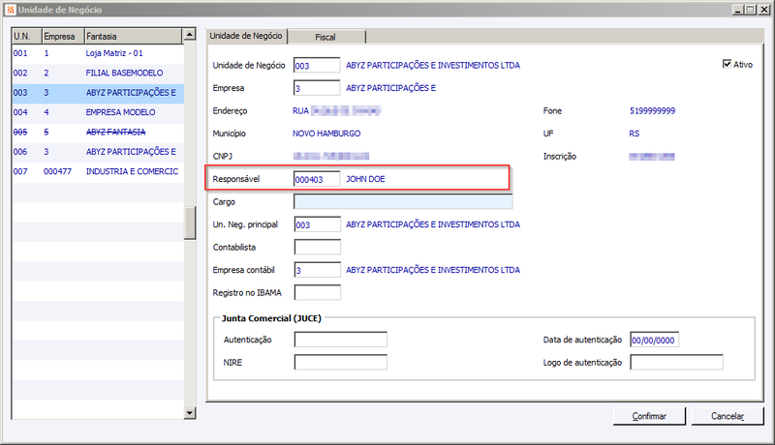Click the phone value 5199999999
Viewport: 775px width, 445px height.
(652, 110)
